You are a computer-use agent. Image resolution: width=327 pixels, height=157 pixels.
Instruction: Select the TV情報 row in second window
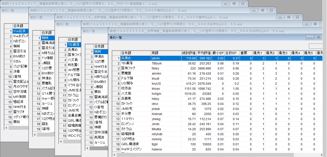pyautogui.click(x=48, y=58)
